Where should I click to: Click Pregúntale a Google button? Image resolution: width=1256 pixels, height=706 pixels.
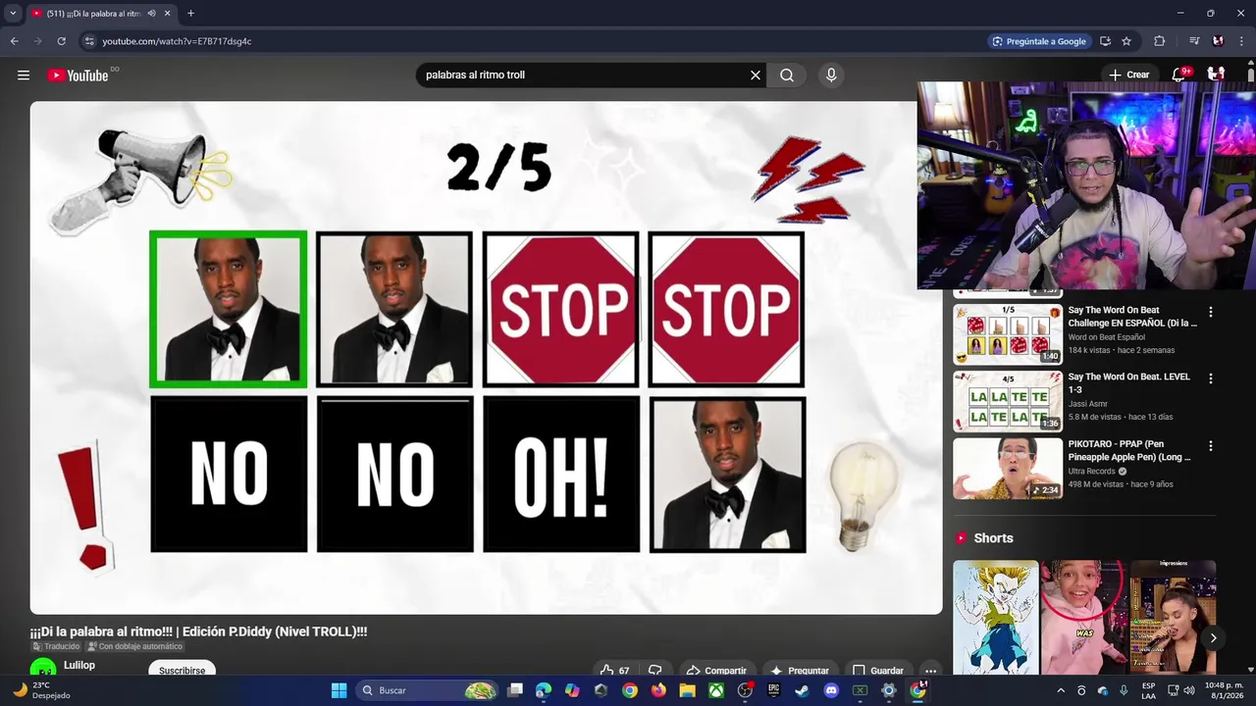pos(1039,41)
